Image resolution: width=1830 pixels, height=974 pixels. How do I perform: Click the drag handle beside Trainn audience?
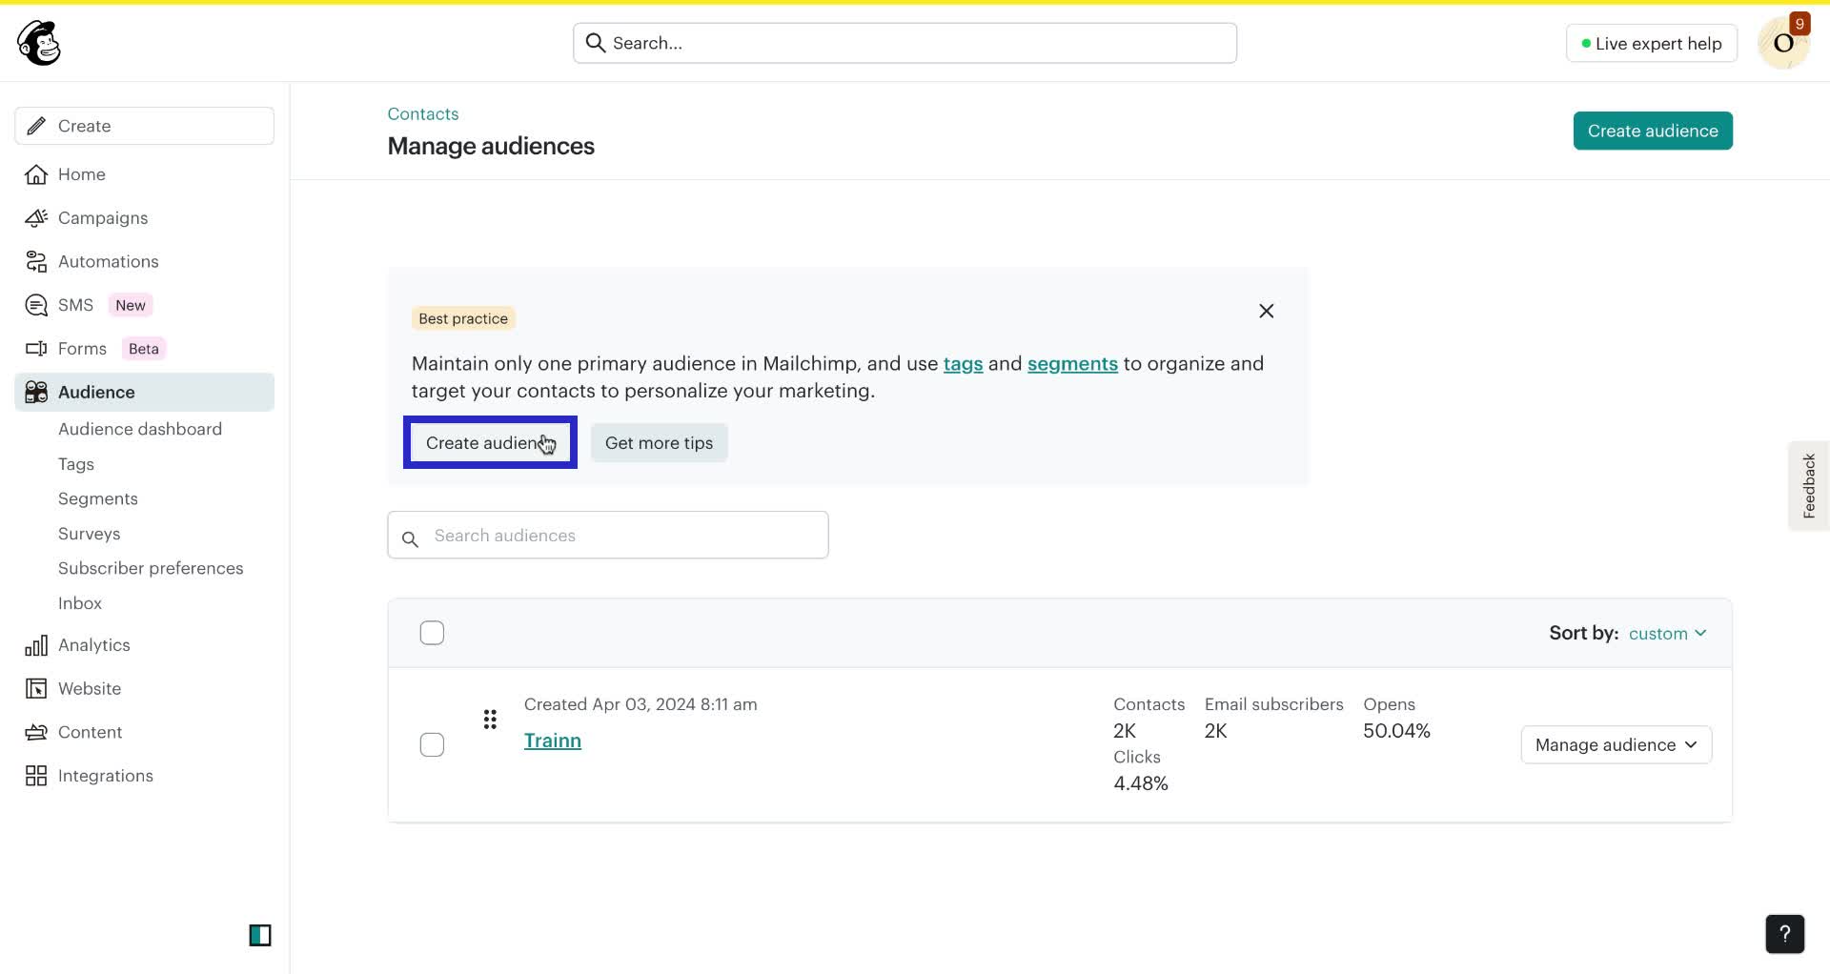pyautogui.click(x=490, y=719)
